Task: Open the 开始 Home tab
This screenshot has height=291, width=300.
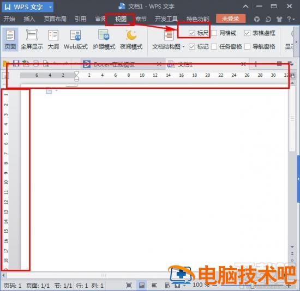Action: pyautogui.click(x=9, y=19)
